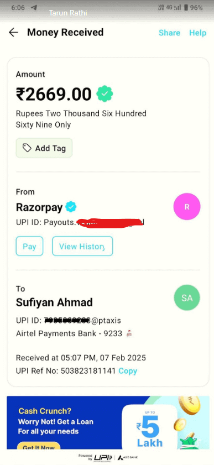View History with Razorpay

(82, 246)
